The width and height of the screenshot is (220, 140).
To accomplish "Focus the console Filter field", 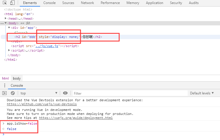I will [130, 93].
